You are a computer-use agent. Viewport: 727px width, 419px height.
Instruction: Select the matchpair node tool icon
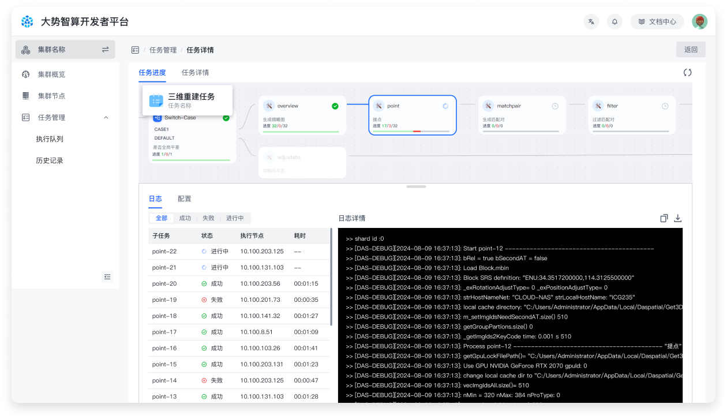tap(488, 106)
